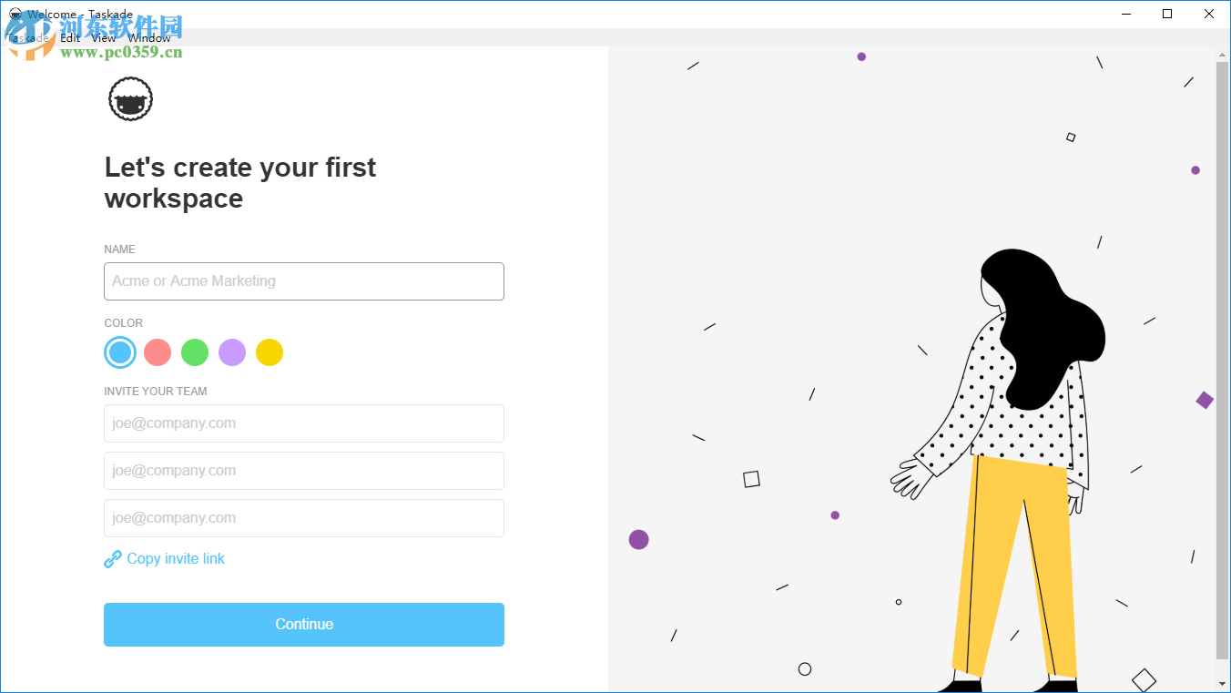Click the vertical scrollbar thumb
The image size is (1231, 693).
(1222, 360)
